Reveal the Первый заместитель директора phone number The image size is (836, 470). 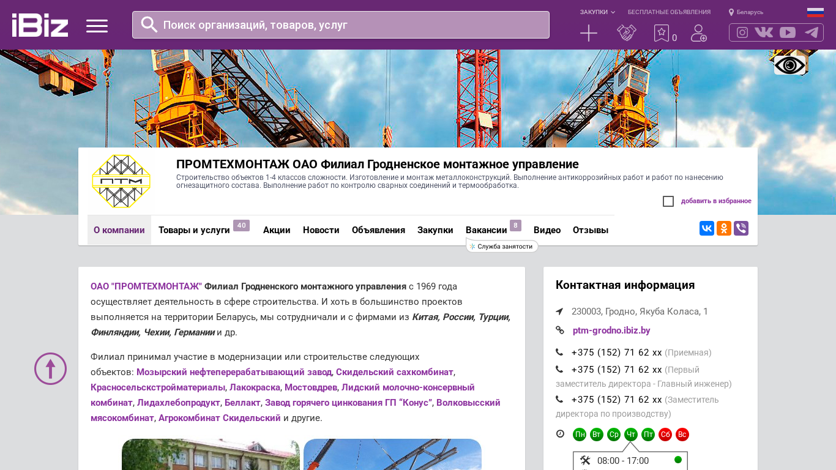click(x=616, y=370)
